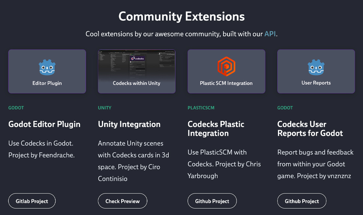Open Github Project for Codecks Plastic Integration
This screenshot has height=215, width=363.
pyautogui.click(x=212, y=201)
